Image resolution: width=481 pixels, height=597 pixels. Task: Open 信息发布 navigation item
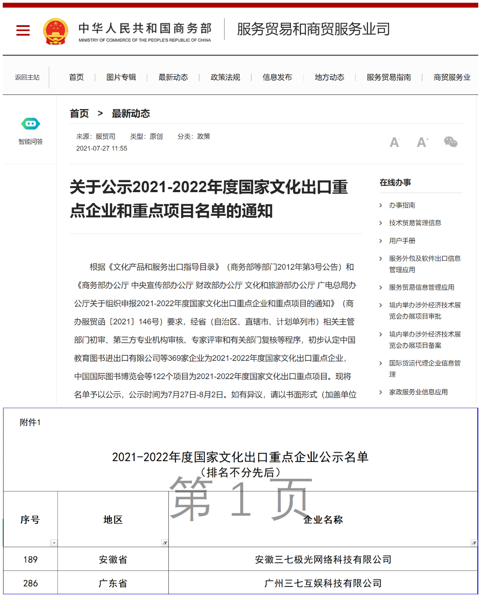(277, 77)
